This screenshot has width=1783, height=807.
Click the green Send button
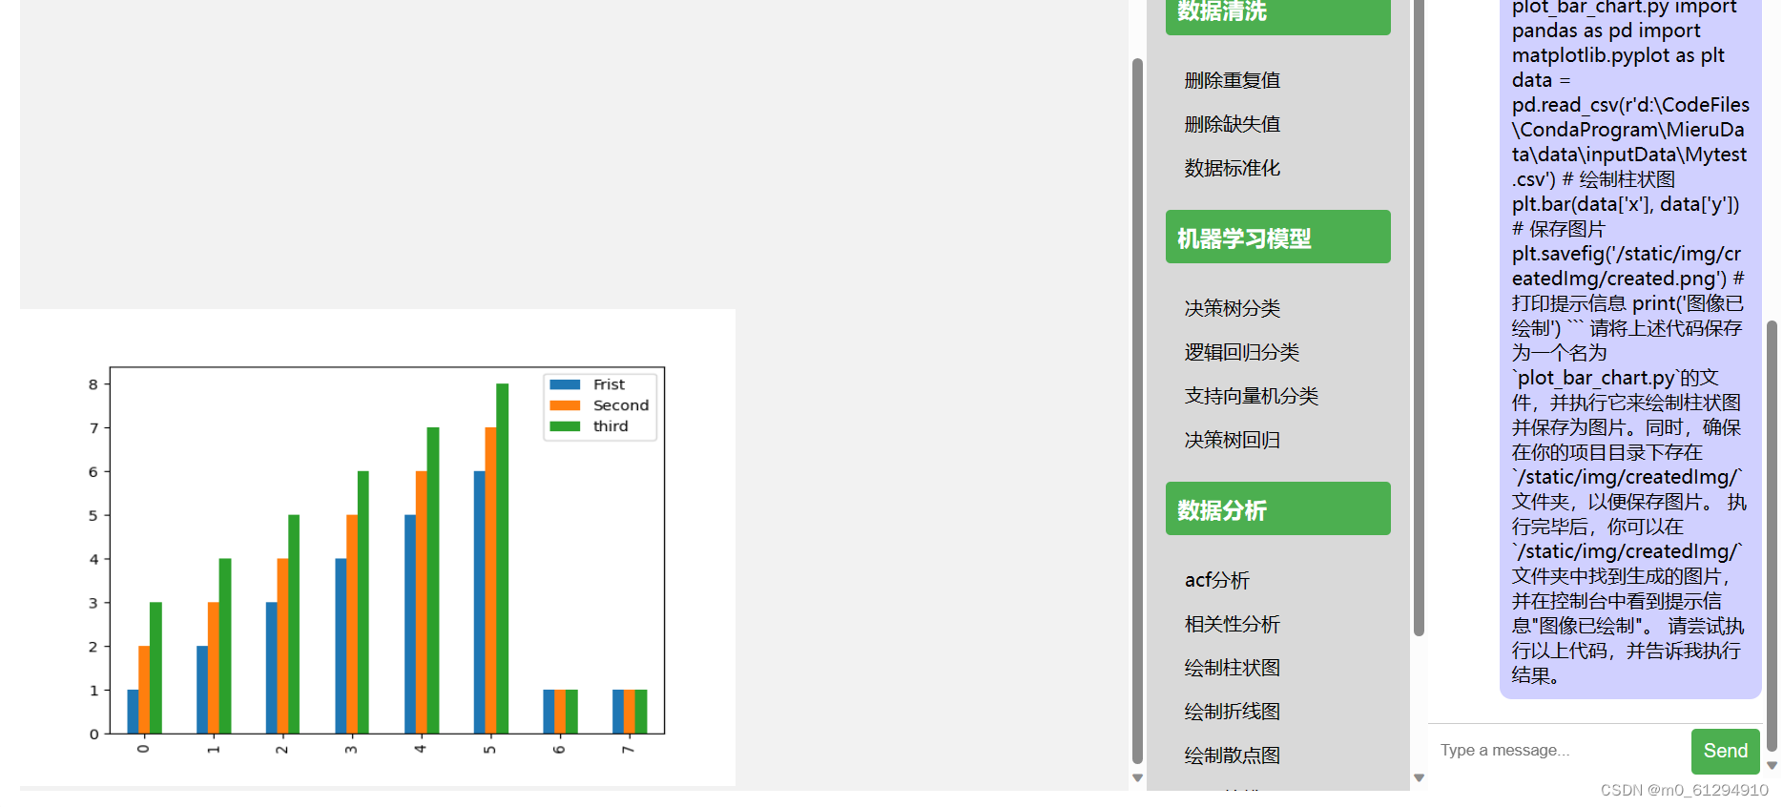click(1725, 751)
